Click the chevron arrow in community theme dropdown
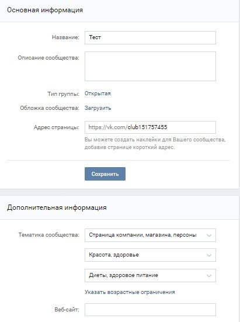The height and width of the screenshot is (322, 240). click(x=209, y=236)
